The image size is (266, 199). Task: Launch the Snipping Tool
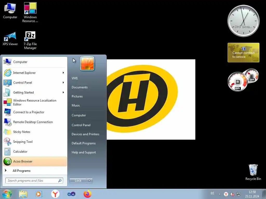pos(35,142)
